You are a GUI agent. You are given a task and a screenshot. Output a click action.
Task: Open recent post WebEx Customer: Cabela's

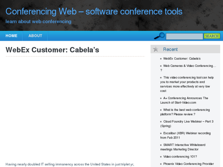pos(182,59)
